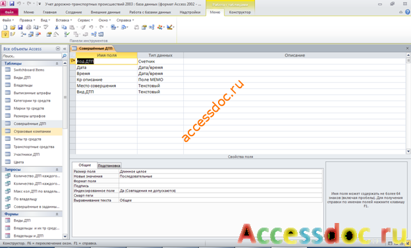Click the Relationships icon in first toolbar row
411x248 pixels.
pyautogui.click(x=151, y=27)
